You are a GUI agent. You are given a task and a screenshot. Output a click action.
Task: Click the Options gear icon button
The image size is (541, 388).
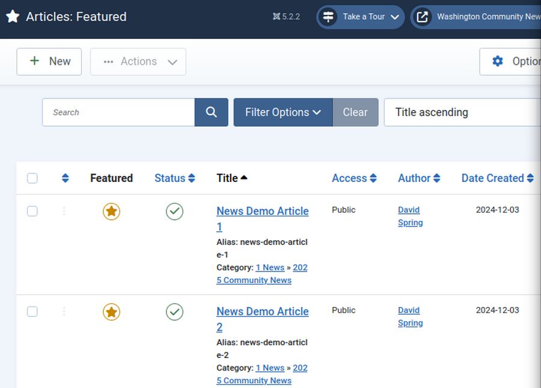(511, 61)
